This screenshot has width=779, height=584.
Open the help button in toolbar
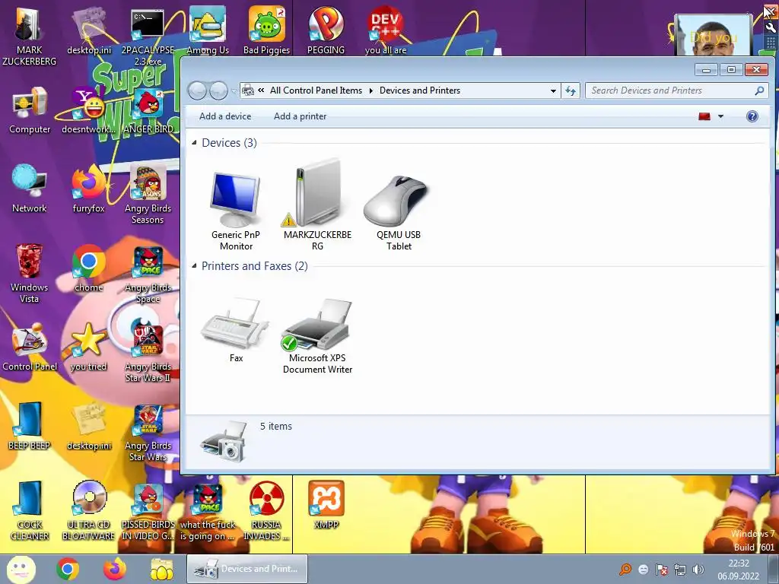[752, 116]
